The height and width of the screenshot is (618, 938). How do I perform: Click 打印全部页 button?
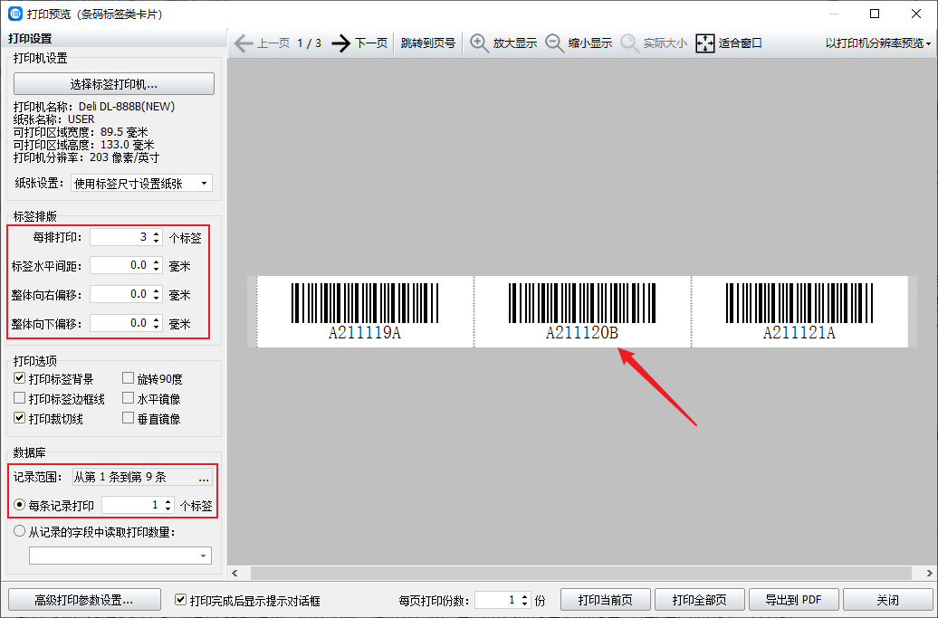699,600
